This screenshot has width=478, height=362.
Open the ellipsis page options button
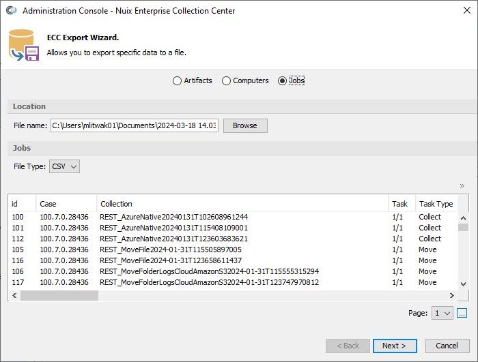click(462, 313)
